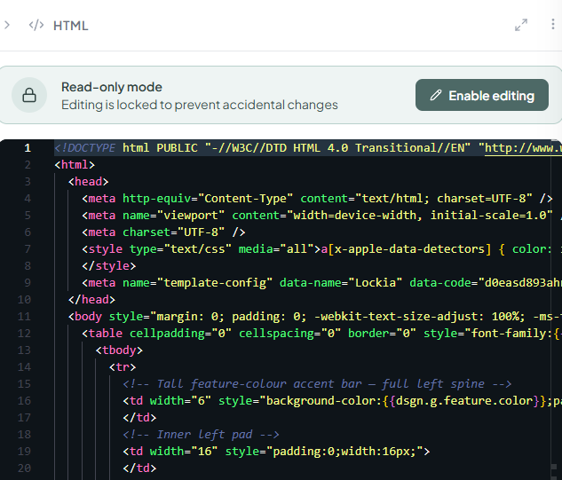Click the style type text/css line

pyautogui.click(x=321, y=249)
